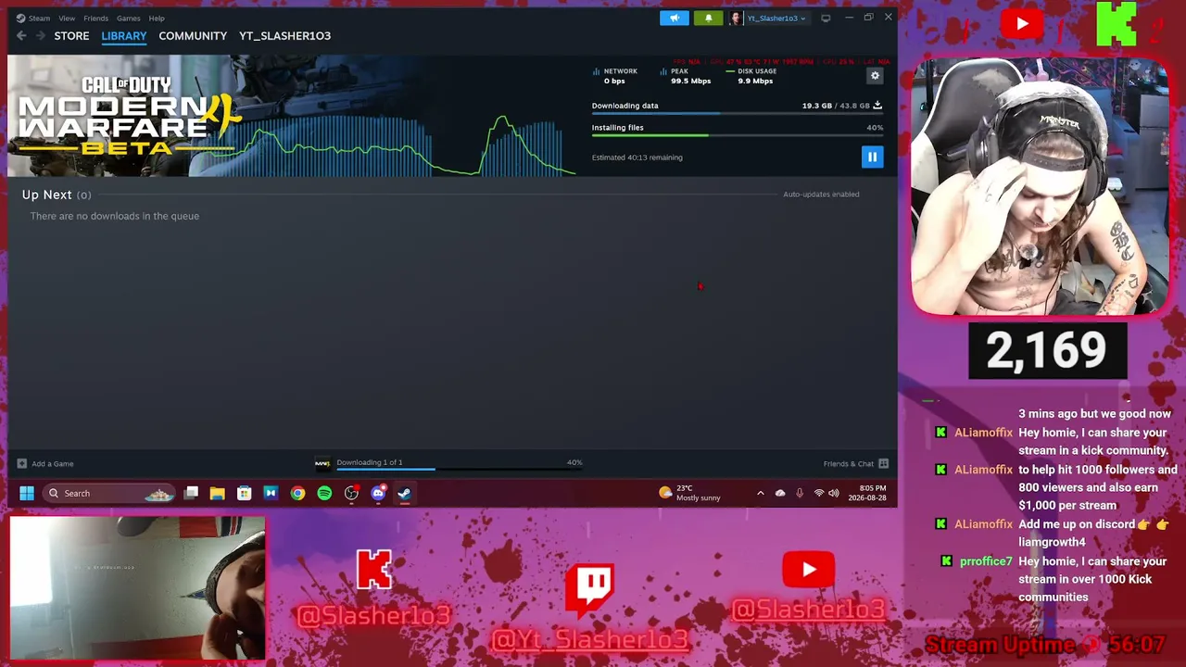This screenshot has height=667, width=1186.
Task: Open the clock and date flyout
Action: click(867, 493)
